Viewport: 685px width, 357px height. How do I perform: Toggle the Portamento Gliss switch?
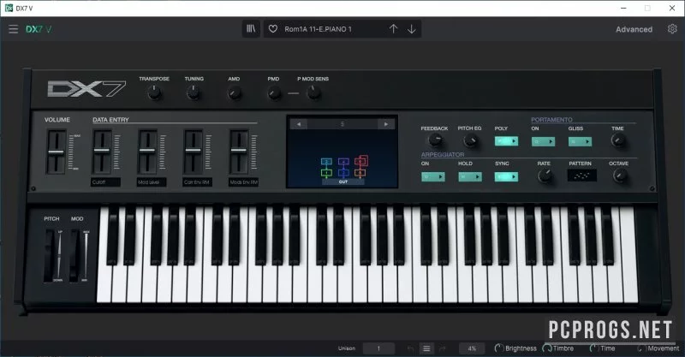coord(580,141)
